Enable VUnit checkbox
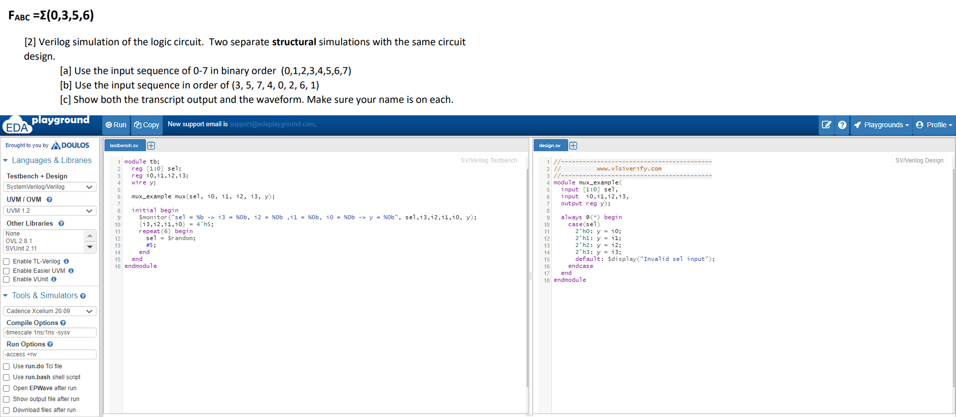 click(6, 279)
